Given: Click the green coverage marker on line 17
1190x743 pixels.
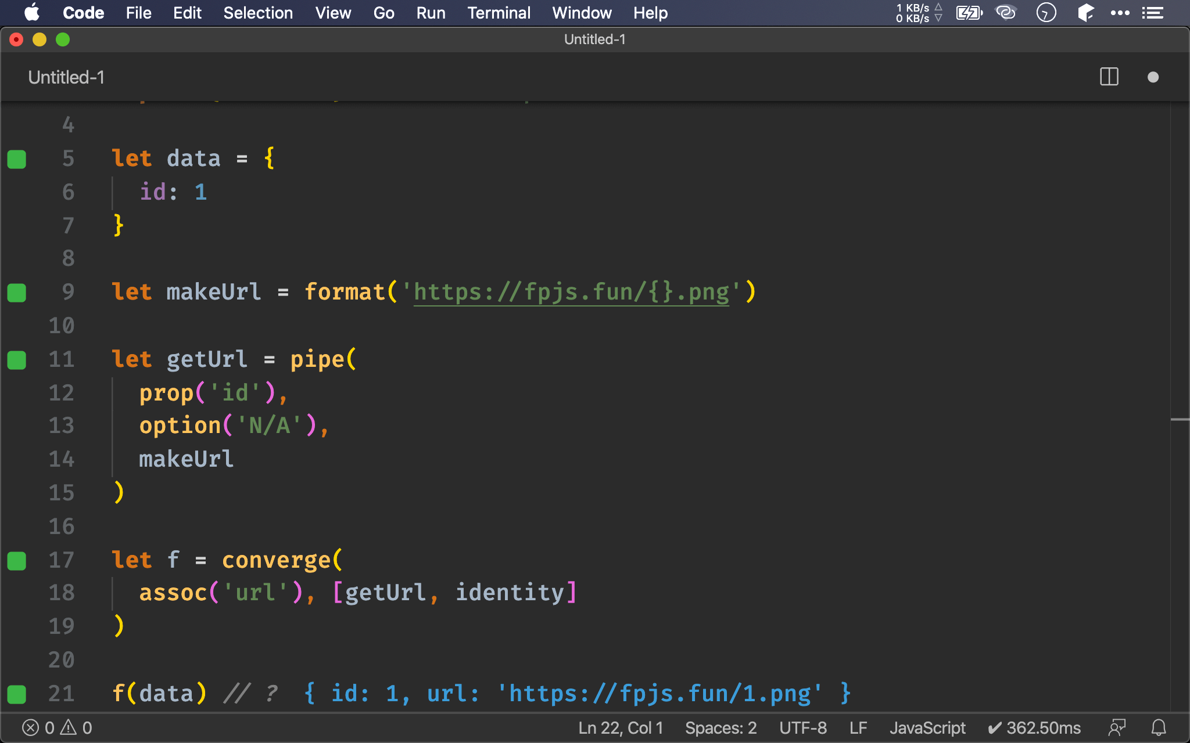Looking at the screenshot, I should pyautogui.click(x=17, y=561).
